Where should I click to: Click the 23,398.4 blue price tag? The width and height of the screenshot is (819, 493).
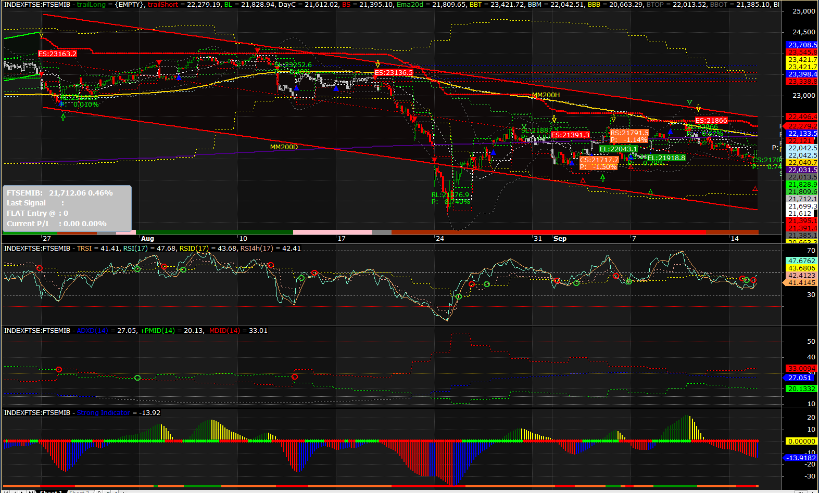click(802, 74)
